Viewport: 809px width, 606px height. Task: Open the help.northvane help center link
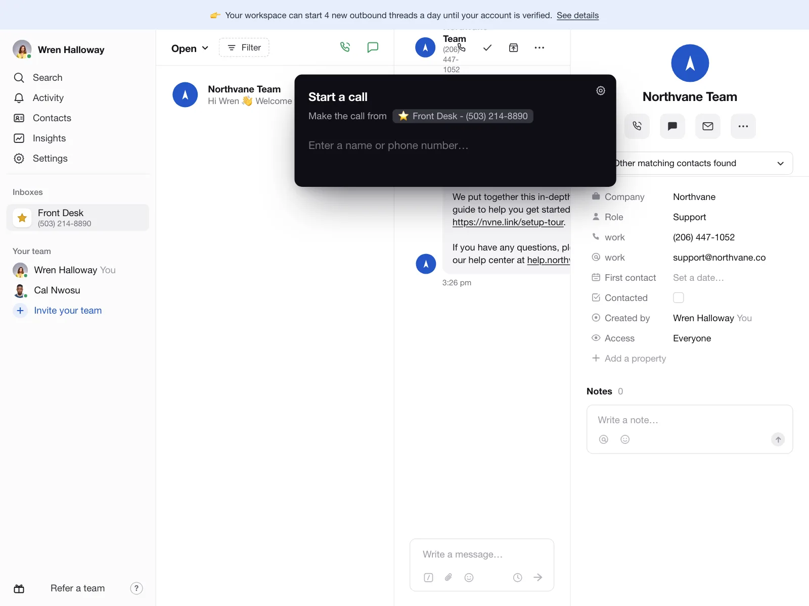pyautogui.click(x=549, y=260)
